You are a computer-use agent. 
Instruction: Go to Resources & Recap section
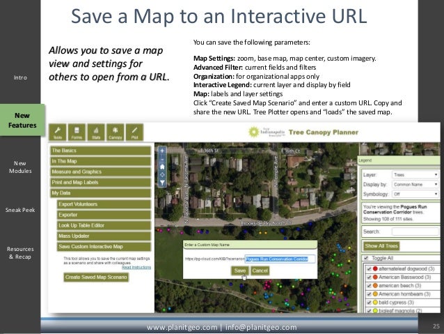20,253
